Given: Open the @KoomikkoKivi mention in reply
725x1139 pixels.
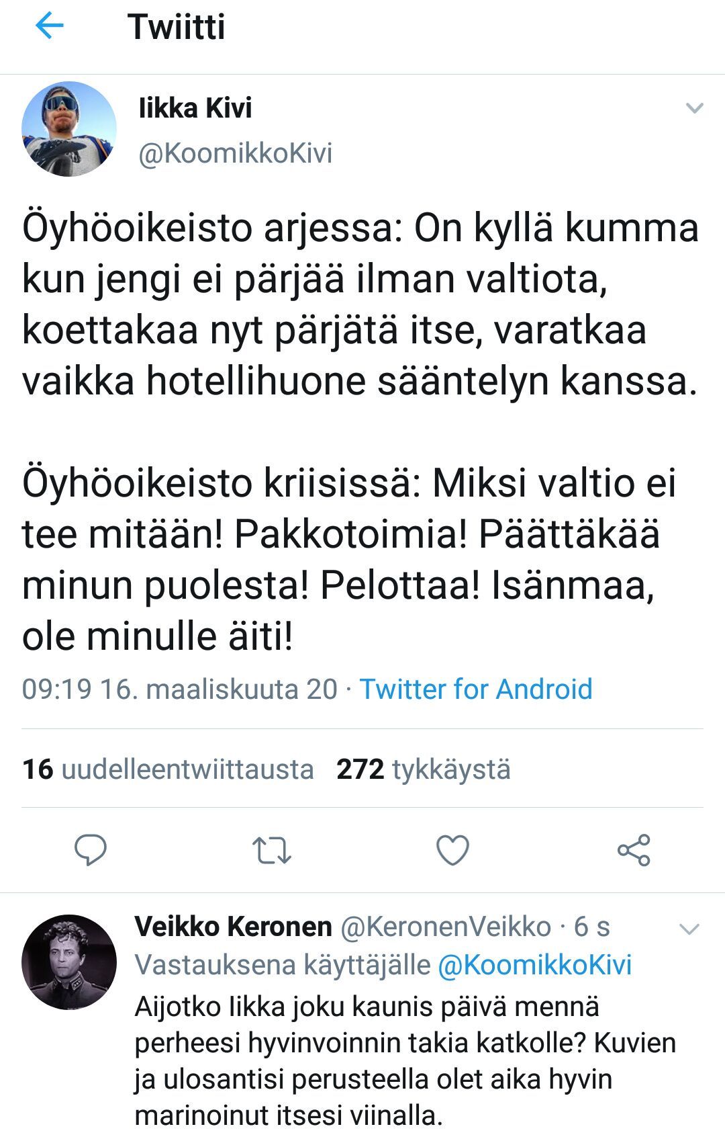Looking at the screenshot, I should (x=534, y=965).
